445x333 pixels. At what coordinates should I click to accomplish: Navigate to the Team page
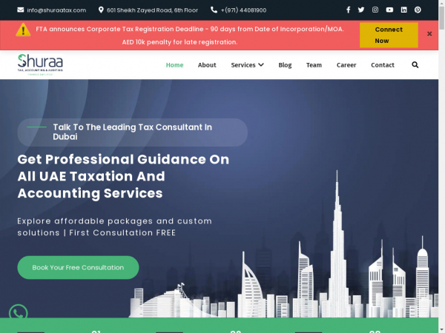(314, 65)
